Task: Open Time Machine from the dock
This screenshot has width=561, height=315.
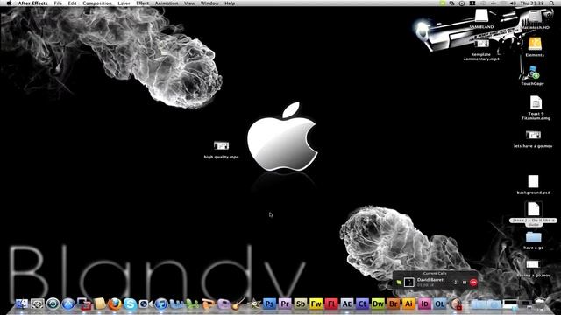Action: point(53,304)
